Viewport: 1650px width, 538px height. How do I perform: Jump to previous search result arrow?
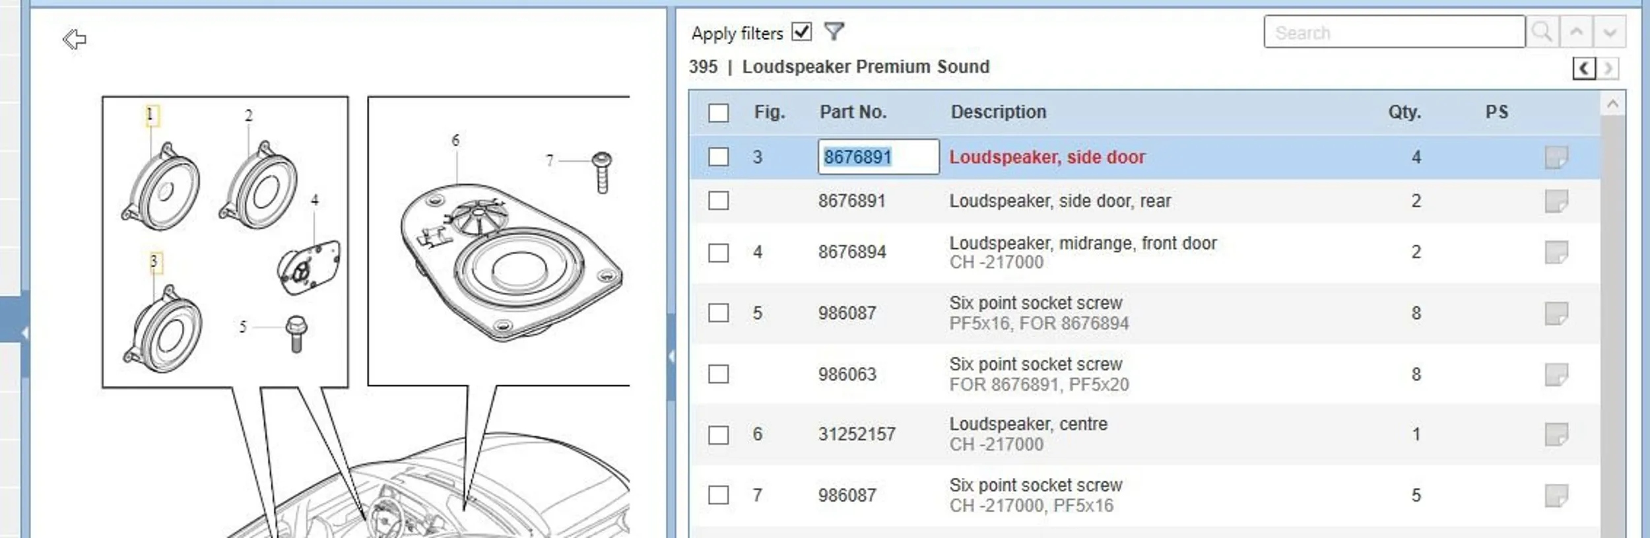point(1576,32)
